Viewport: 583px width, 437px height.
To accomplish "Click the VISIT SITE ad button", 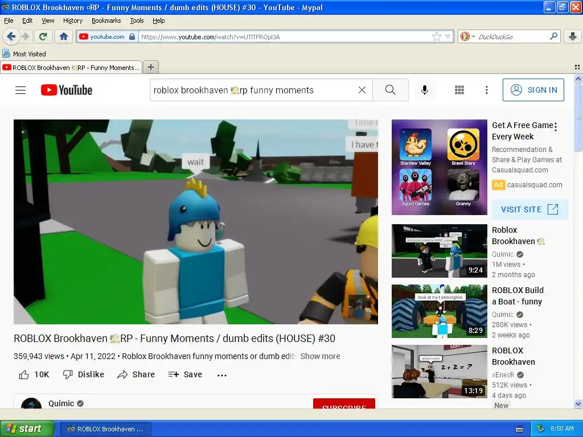I will 530,209.
